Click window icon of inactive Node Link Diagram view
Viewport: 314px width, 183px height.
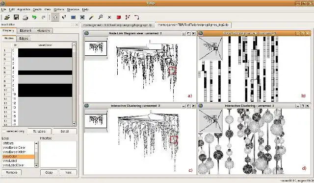pos(86,33)
